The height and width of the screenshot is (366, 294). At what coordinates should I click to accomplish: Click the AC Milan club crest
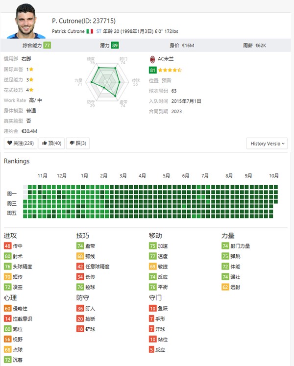152,59
